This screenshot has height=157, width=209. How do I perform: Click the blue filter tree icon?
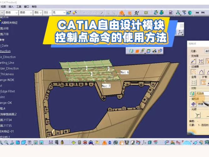tap(184, 13)
